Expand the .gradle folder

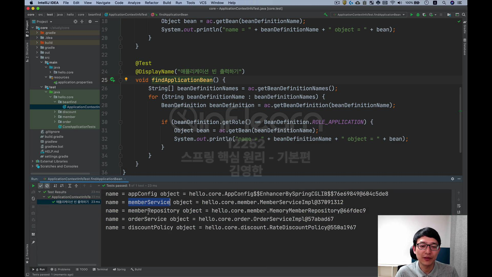click(37, 33)
